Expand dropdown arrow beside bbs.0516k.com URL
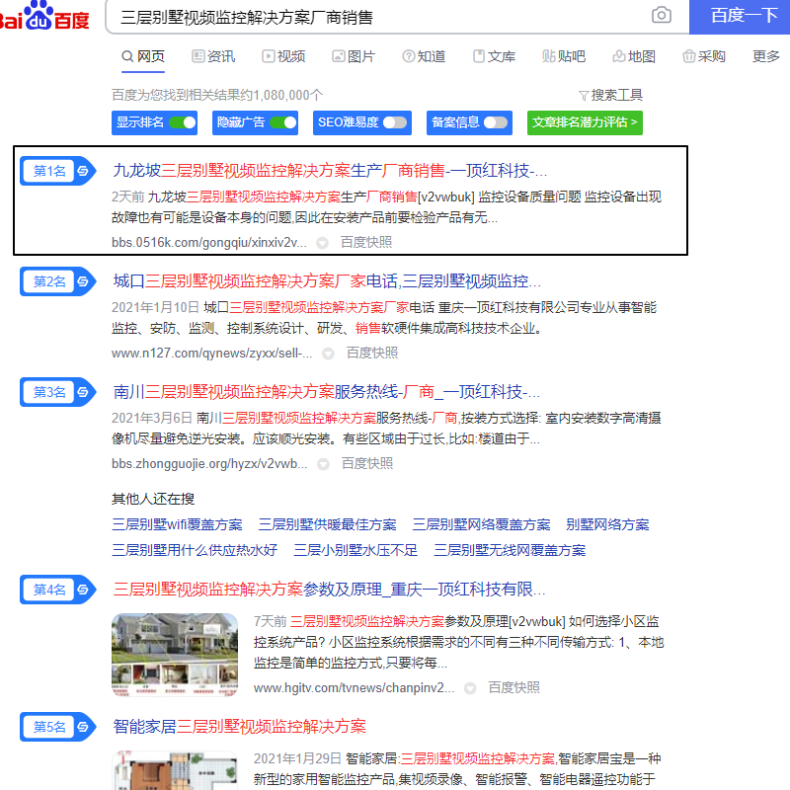This screenshot has width=790, height=790. coord(323,243)
